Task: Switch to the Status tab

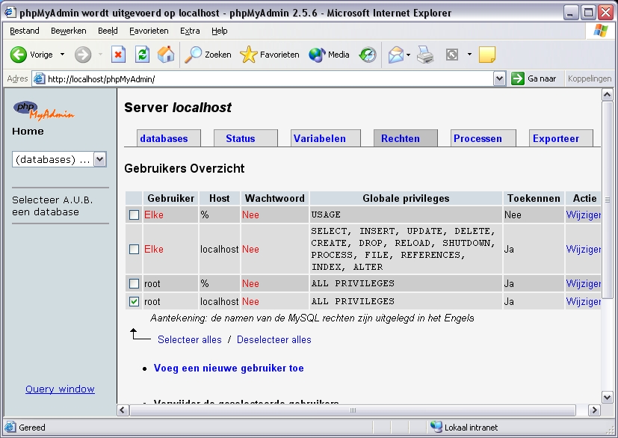Action: coord(246,138)
